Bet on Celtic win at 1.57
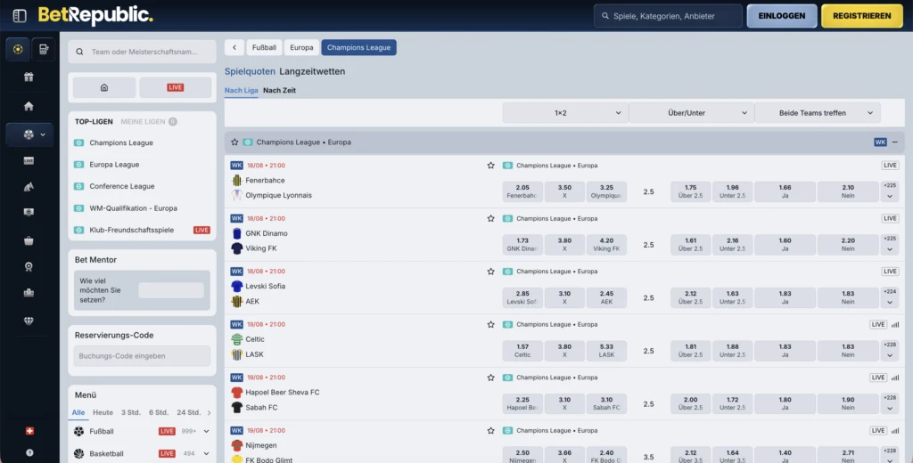 click(x=522, y=350)
